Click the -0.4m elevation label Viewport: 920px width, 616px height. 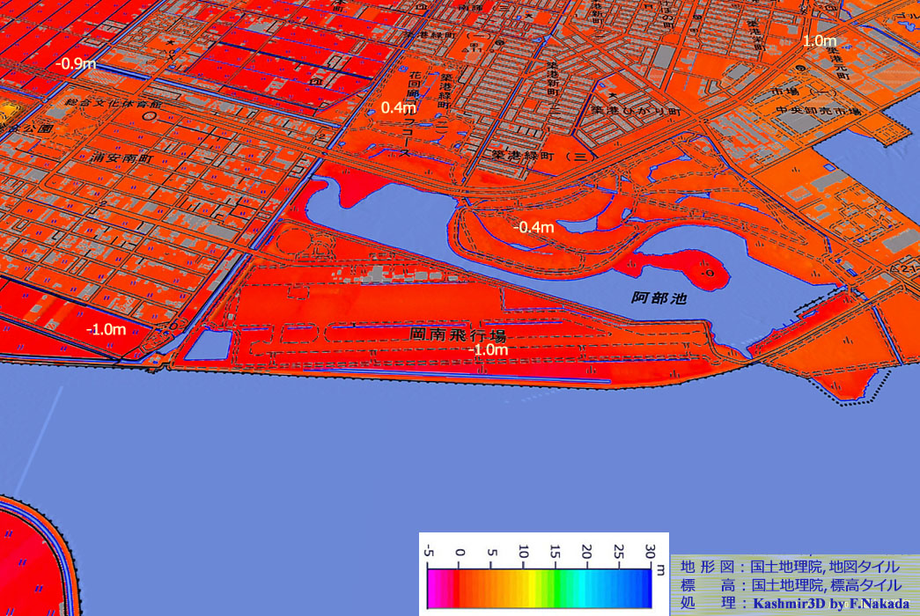point(534,228)
